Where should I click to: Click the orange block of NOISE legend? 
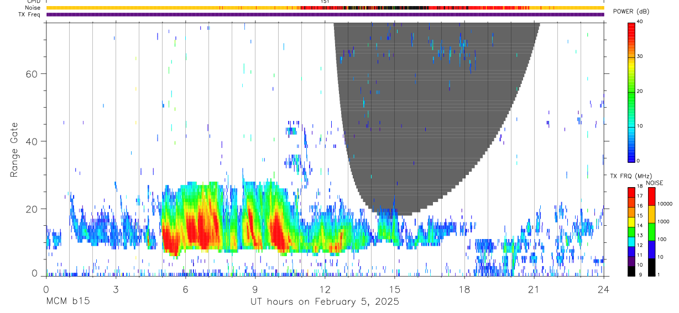click(x=651, y=214)
